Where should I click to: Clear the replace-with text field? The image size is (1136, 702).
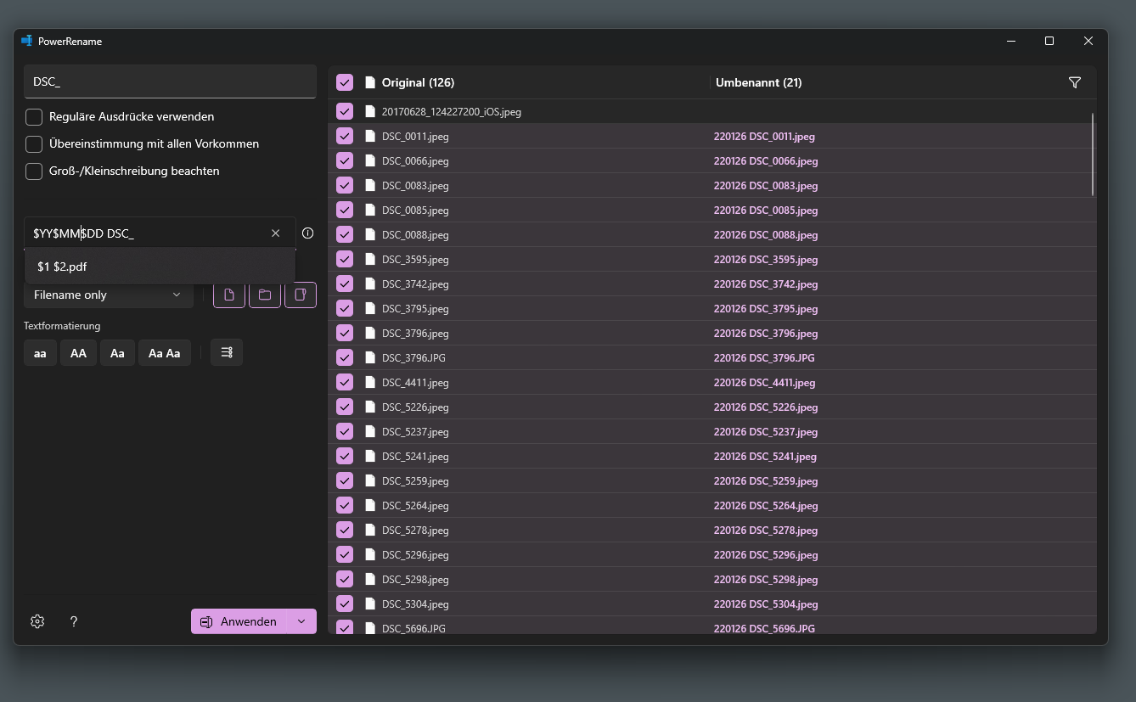coord(275,233)
